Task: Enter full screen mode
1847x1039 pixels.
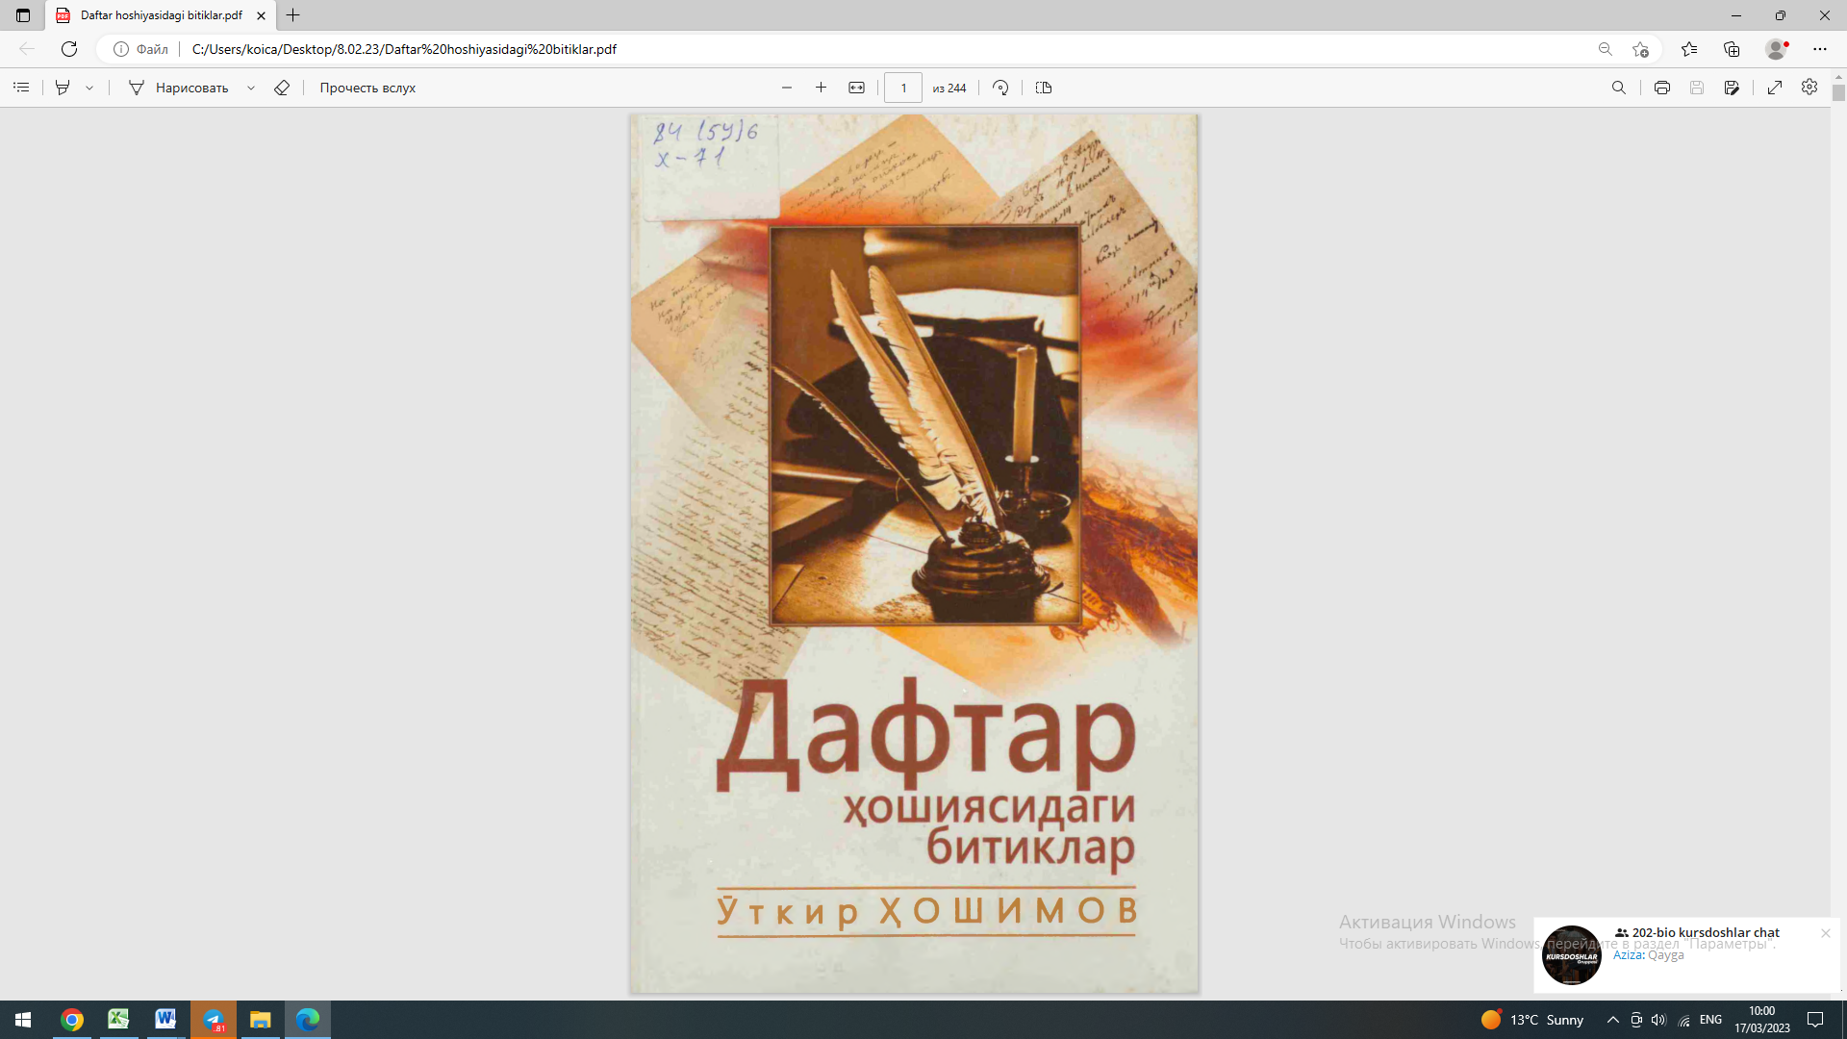Action: click(1775, 88)
